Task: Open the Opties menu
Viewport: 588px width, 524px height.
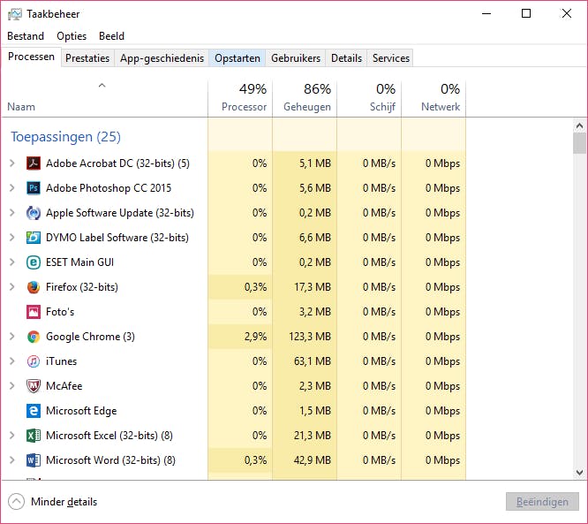Action: point(72,36)
